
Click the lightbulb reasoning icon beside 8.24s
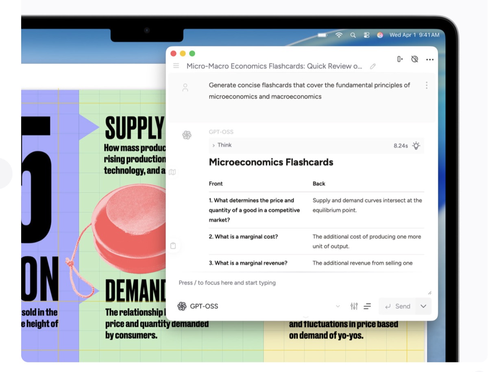416,146
